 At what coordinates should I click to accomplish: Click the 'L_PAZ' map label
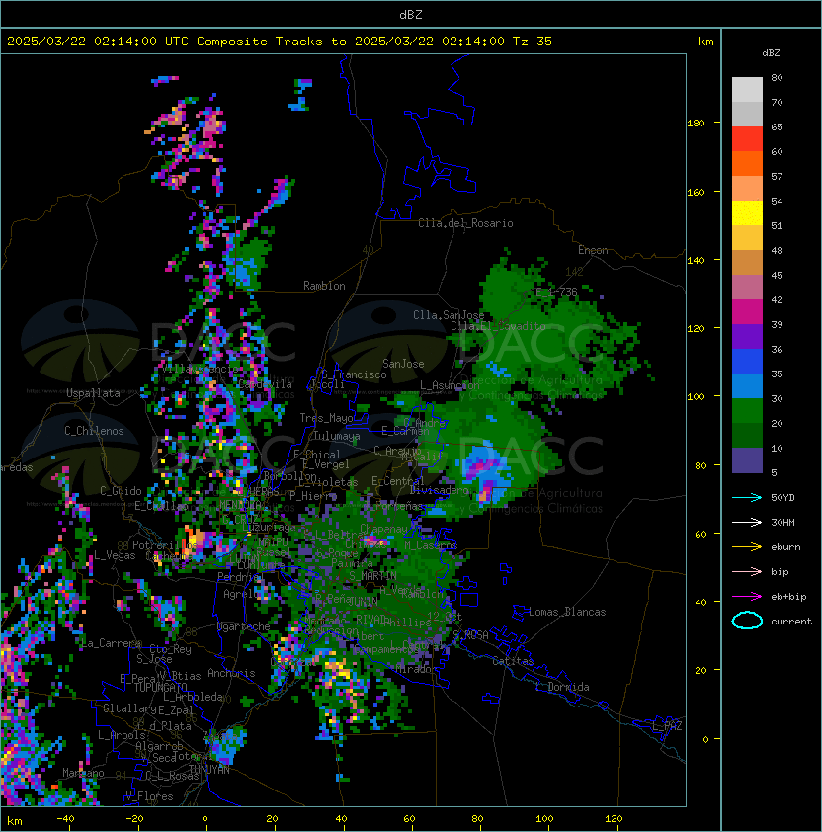667,726
